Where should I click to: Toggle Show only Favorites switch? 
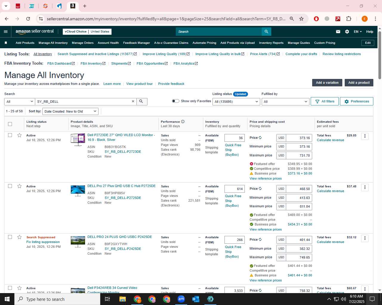[175, 101]
